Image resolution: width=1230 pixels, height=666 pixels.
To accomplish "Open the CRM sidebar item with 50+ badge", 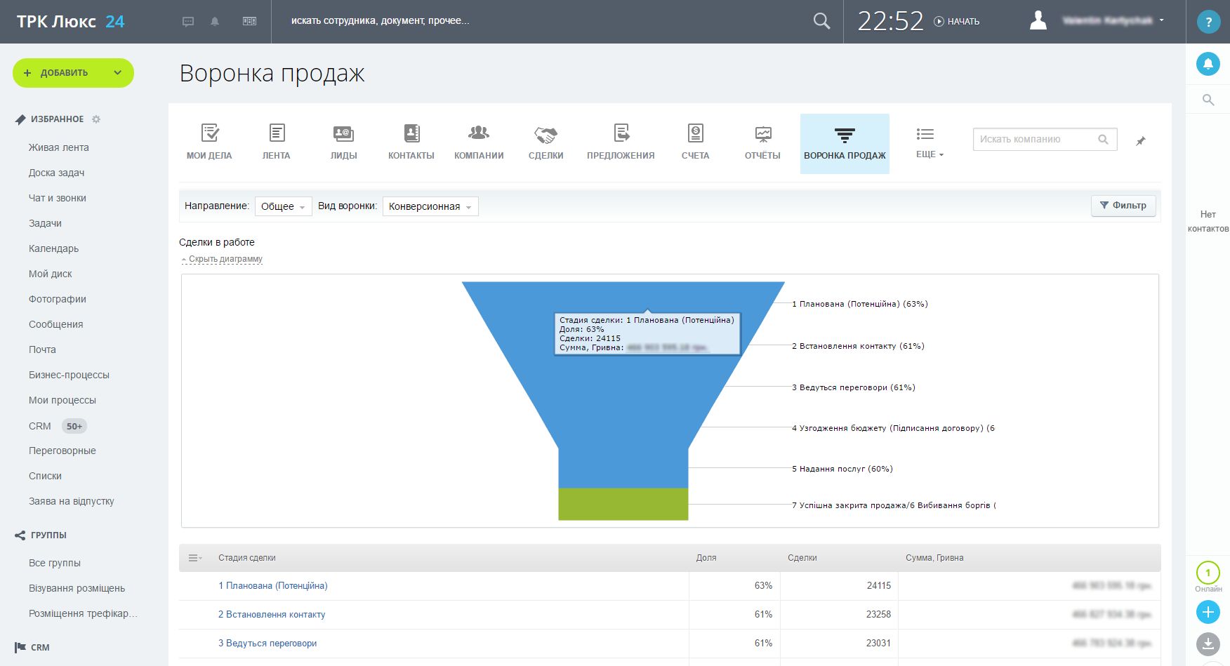I will point(58,426).
